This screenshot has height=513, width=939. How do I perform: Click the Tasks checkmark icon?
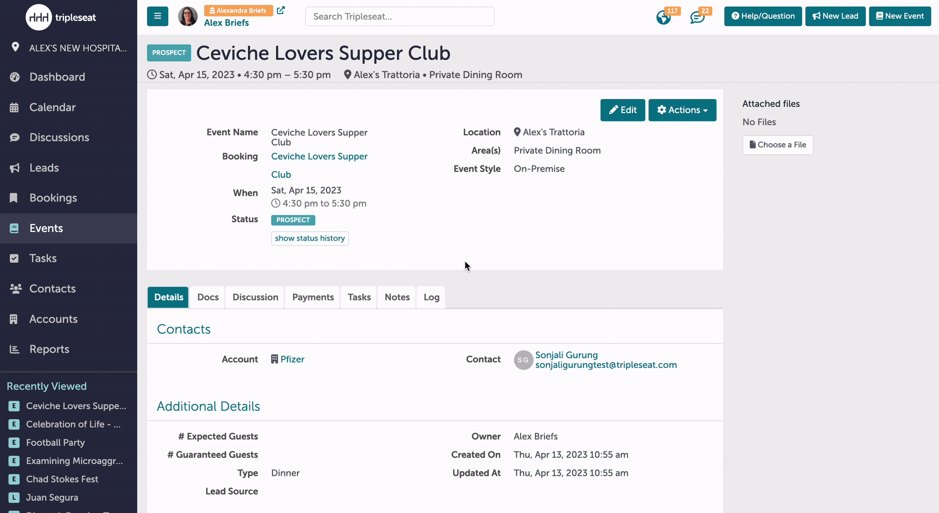14,258
